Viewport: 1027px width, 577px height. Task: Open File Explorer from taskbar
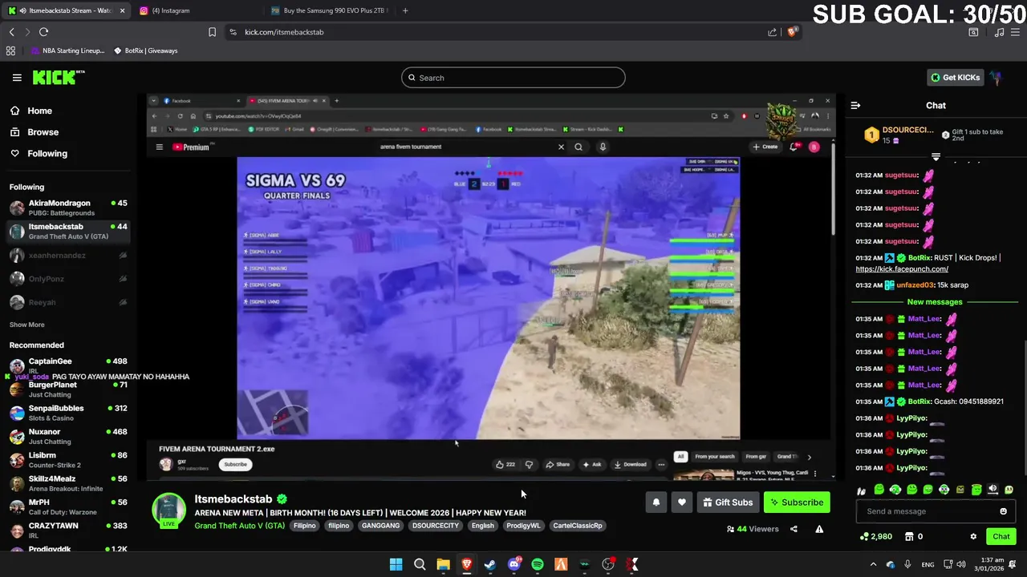pyautogui.click(x=443, y=565)
